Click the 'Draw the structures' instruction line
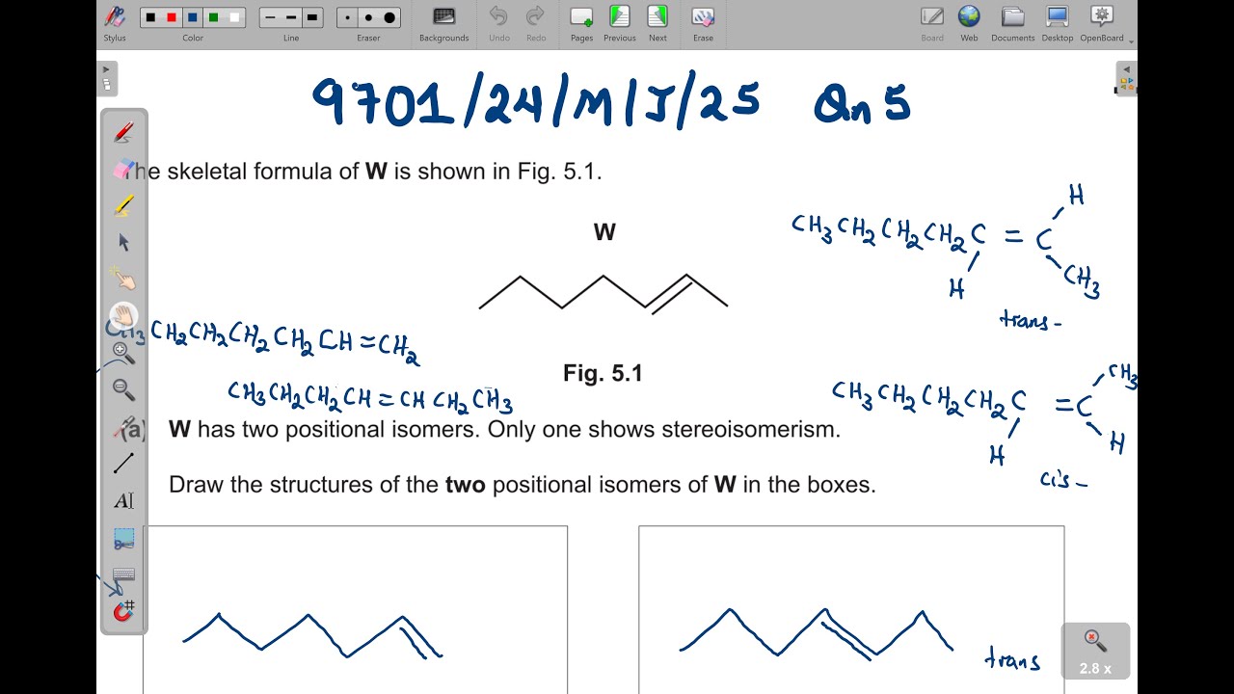Viewport: 1234px width, 694px height. [x=522, y=485]
